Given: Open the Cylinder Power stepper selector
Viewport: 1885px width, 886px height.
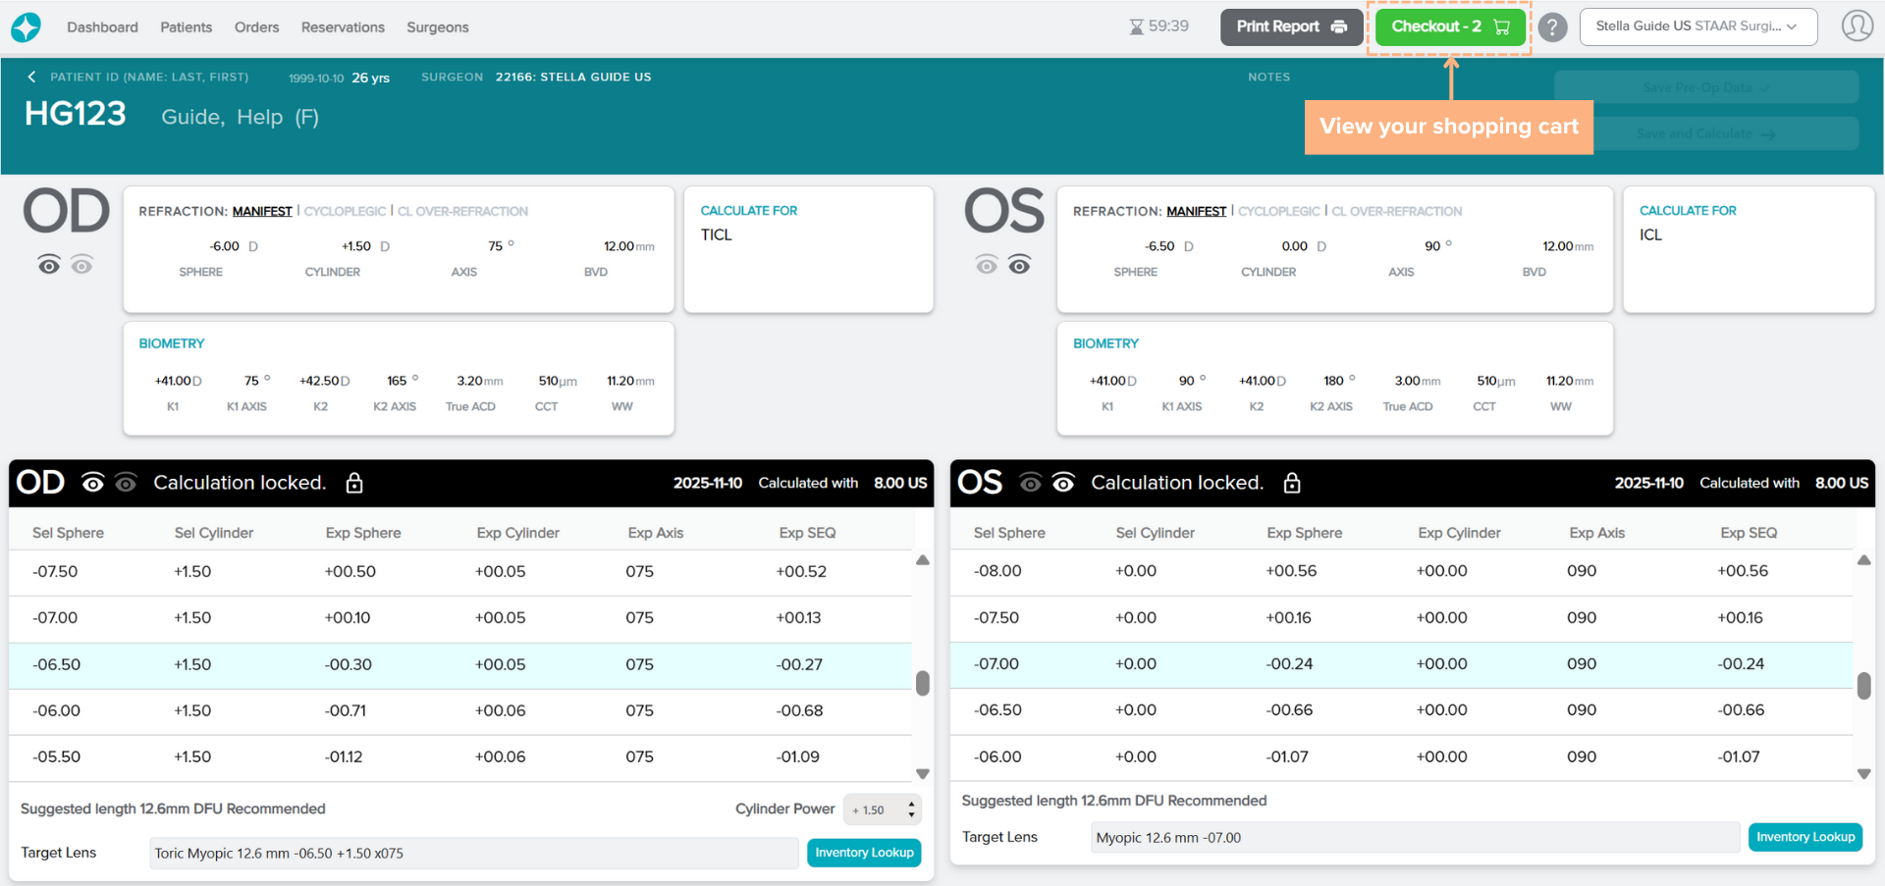Looking at the screenshot, I should pos(883,809).
